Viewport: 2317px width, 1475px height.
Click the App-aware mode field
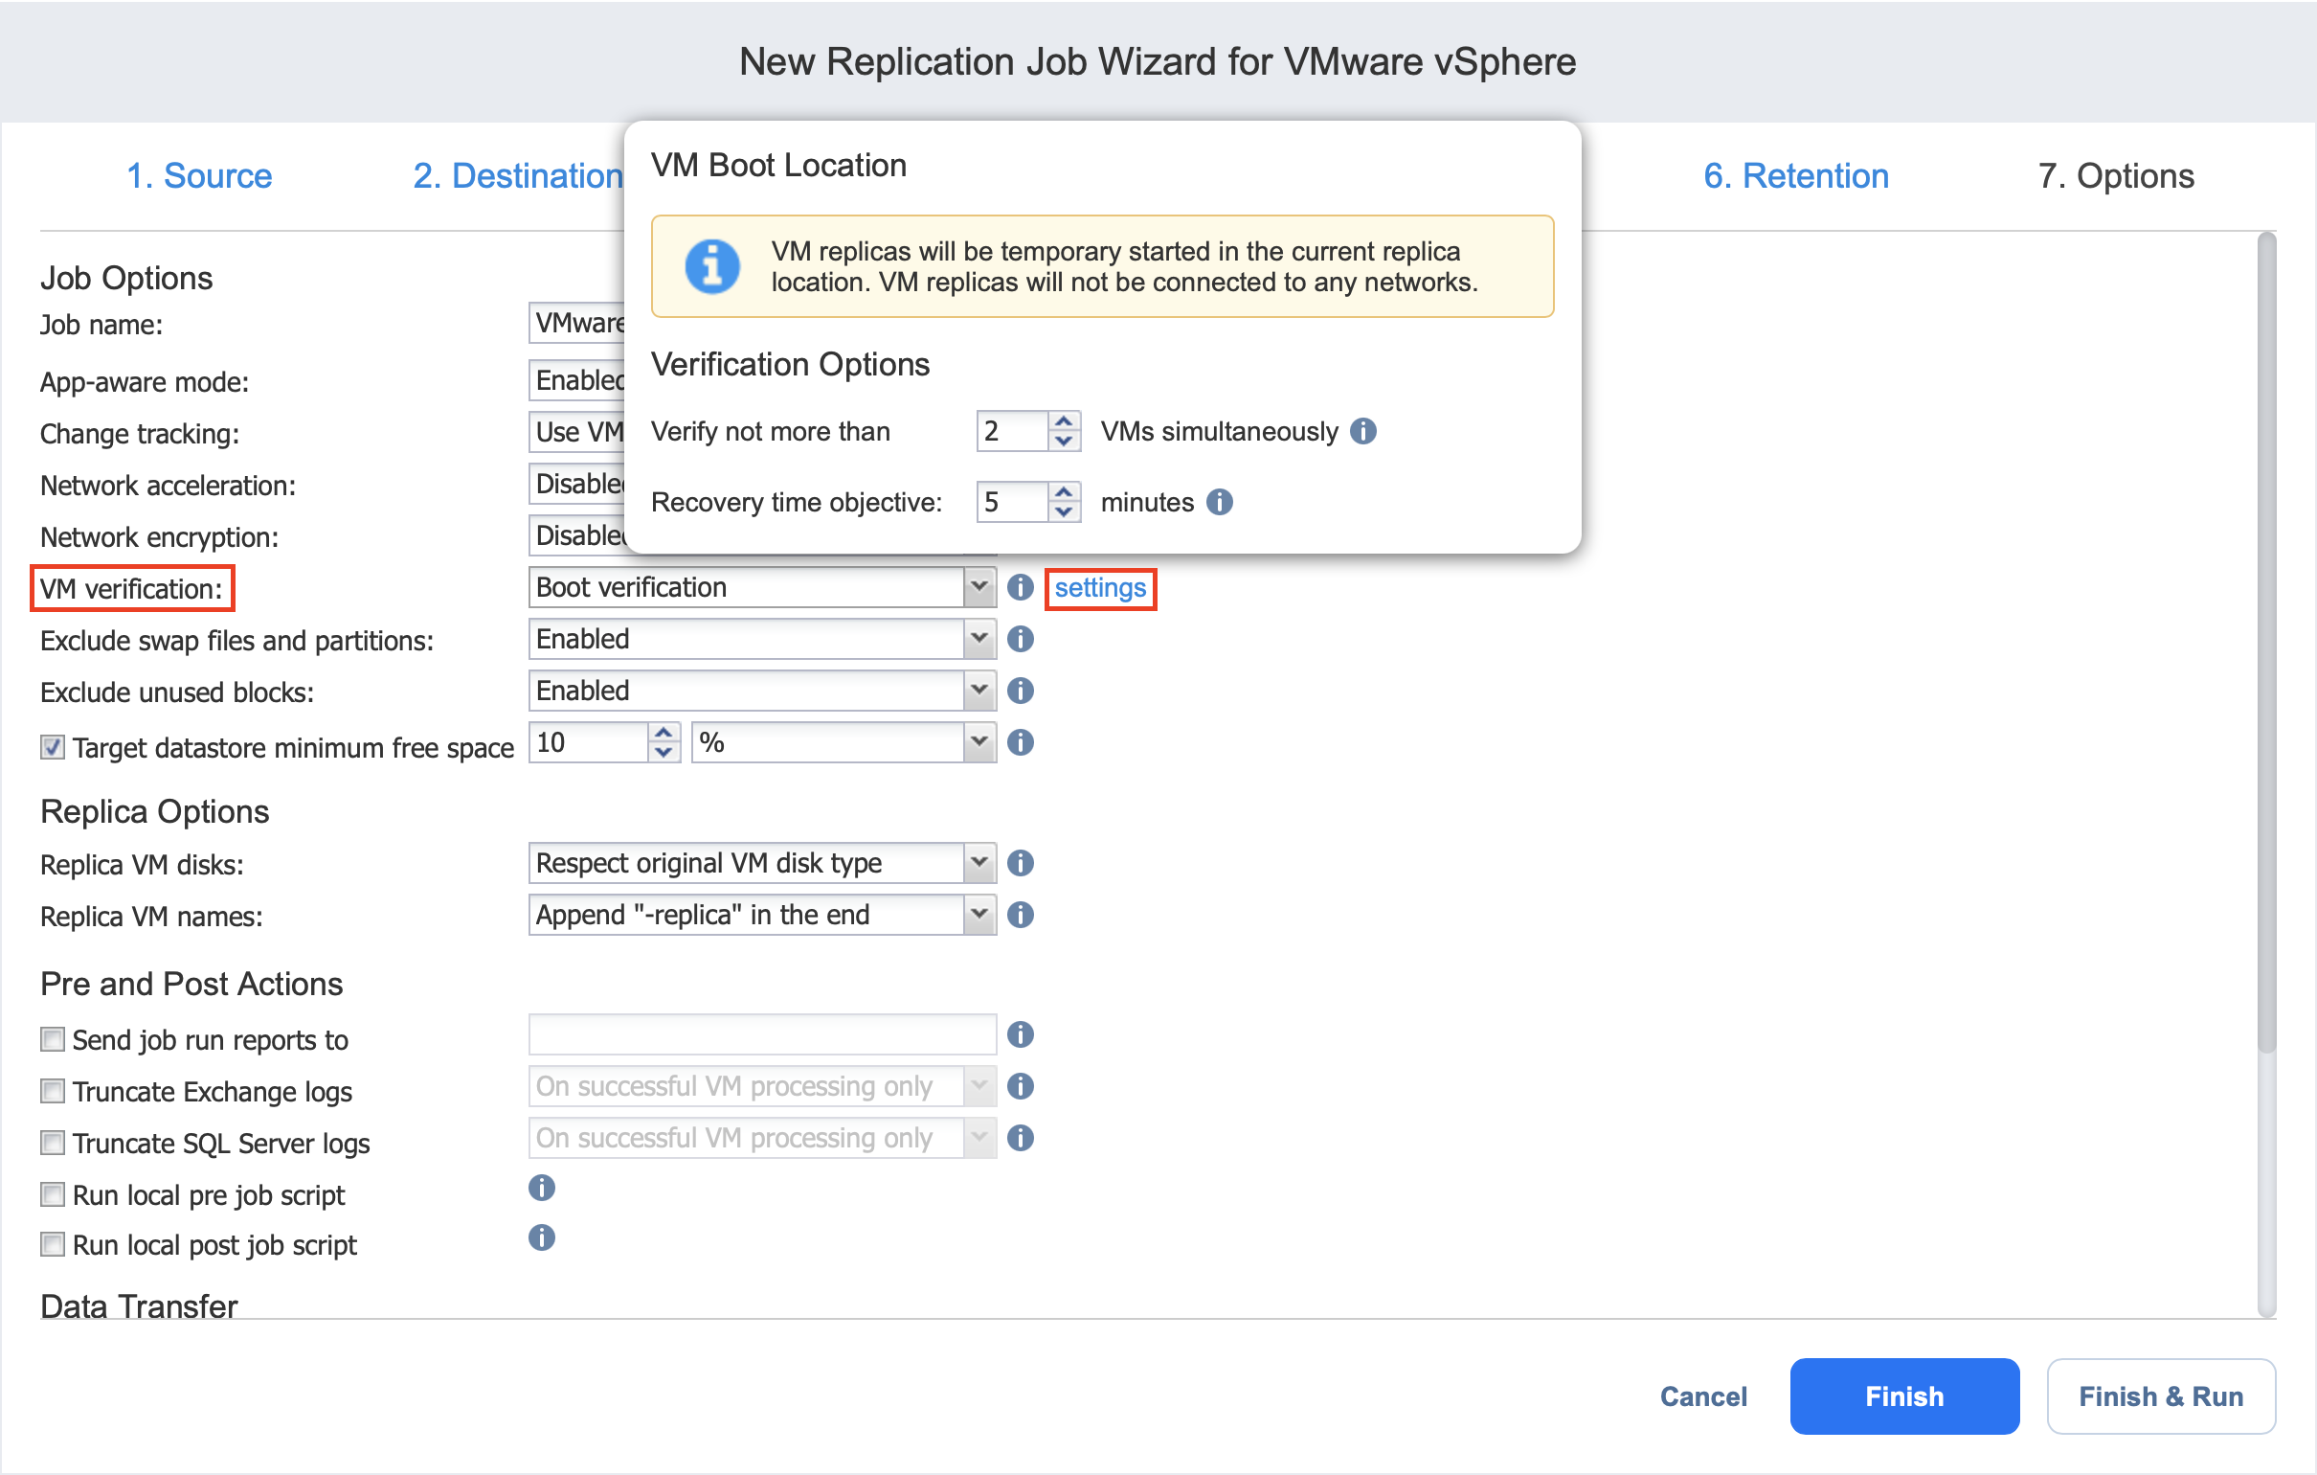(577, 381)
